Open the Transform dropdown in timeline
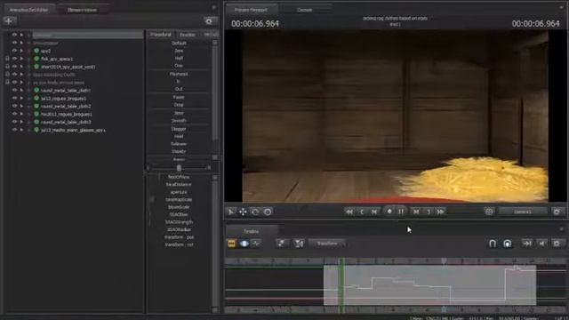Screen dimensions: 569x320 click(x=327, y=244)
